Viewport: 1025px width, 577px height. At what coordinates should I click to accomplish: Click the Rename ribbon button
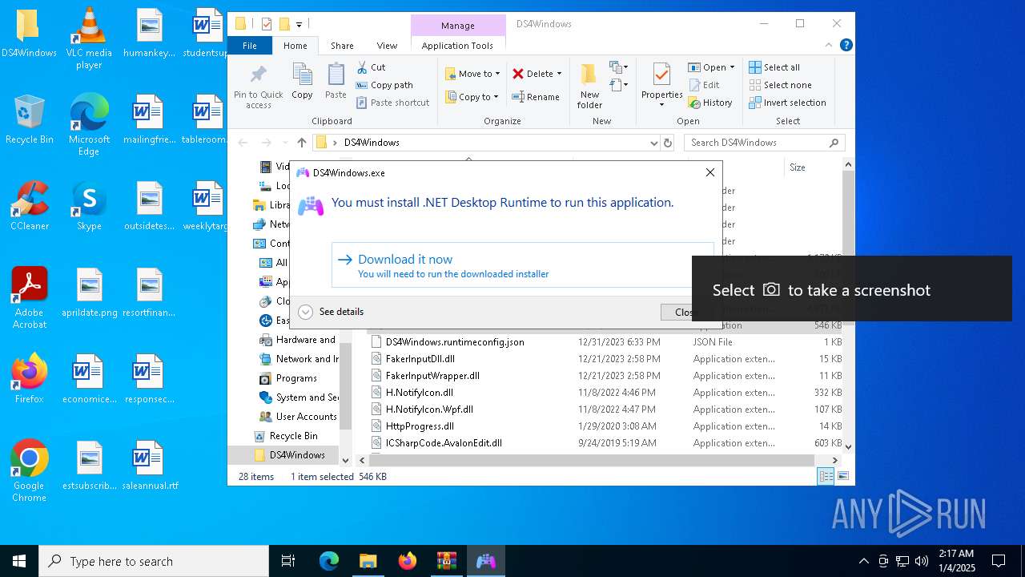click(x=536, y=97)
